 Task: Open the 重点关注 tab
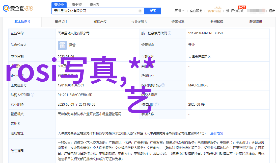click(61, 22)
